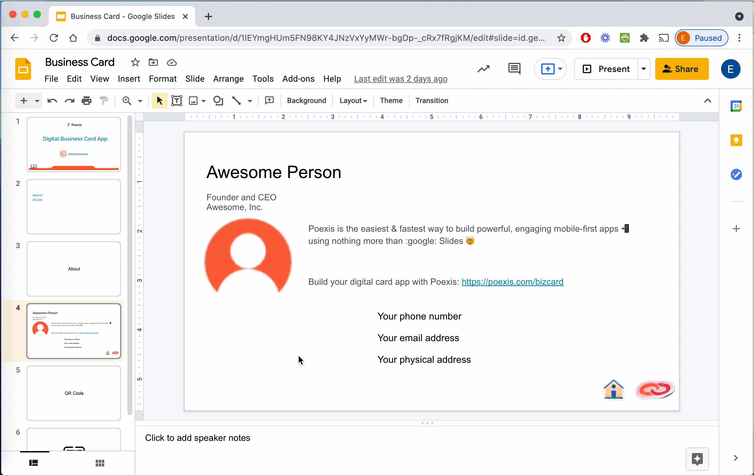Check the cloud document status icon

(x=172, y=63)
